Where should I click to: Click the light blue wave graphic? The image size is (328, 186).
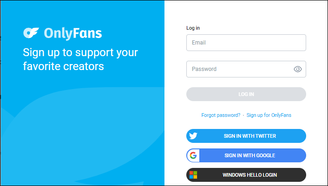pyautogui.click(x=84, y=136)
